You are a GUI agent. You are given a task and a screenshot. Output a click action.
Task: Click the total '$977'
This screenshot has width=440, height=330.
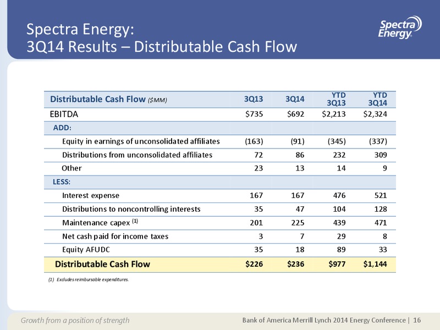click(337, 264)
